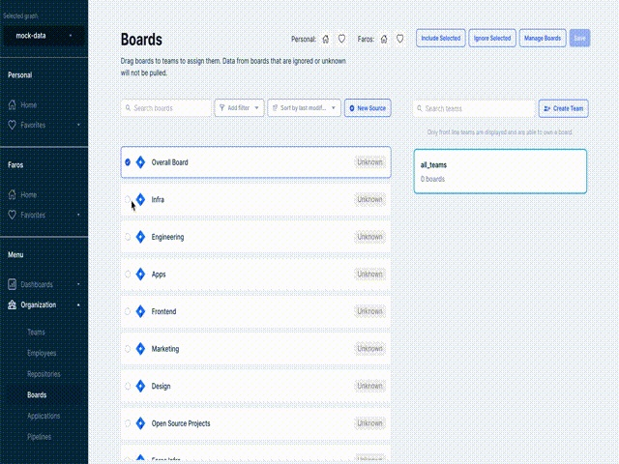
Task: Open Faros favorites heart in header
Action: pyautogui.click(x=399, y=39)
